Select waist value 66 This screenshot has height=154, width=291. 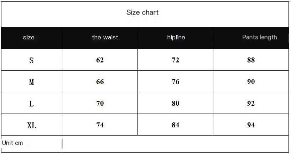(x=100, y=82)
